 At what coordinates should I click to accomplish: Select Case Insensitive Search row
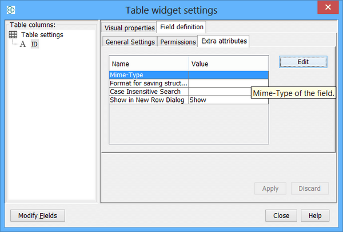coord(149,92)
